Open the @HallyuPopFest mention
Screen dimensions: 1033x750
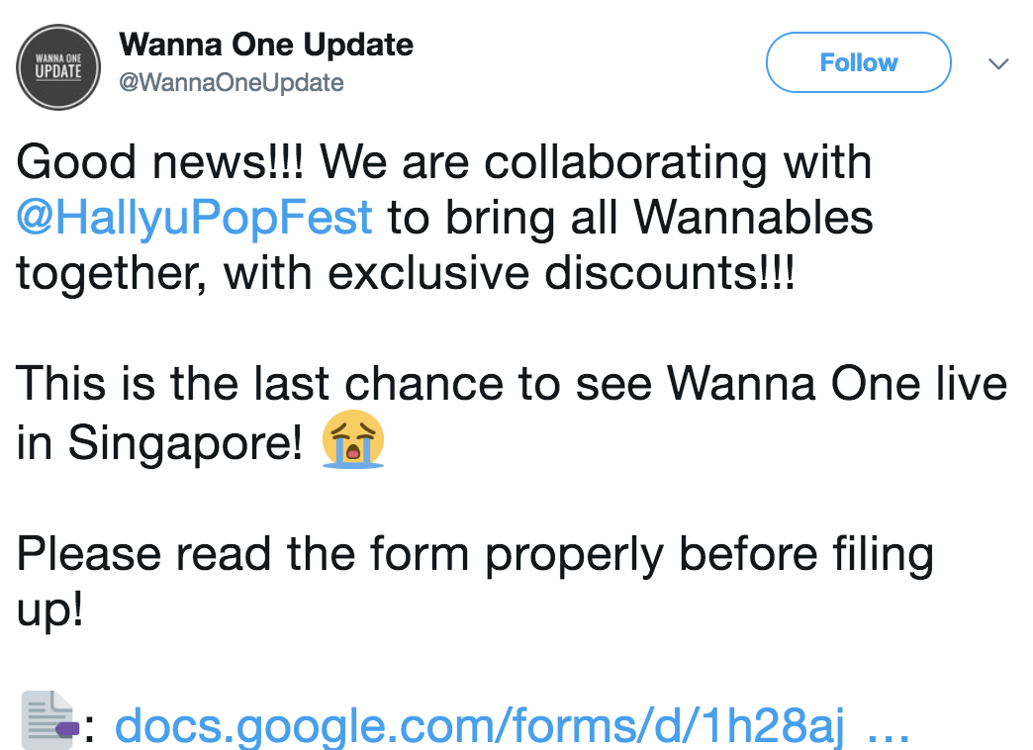195,217
